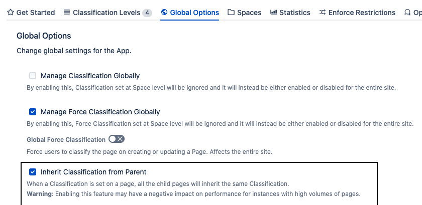Click the globe icon for Global Options
The width and height of the screenshot is (422, 205).
coord(164,13)
